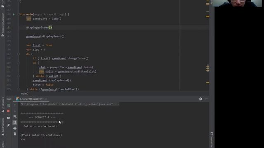Collapse the inner do block fold marker
The width and height of the screenshot is (264, 148).
pyautogui.click(x=19, y=63)
